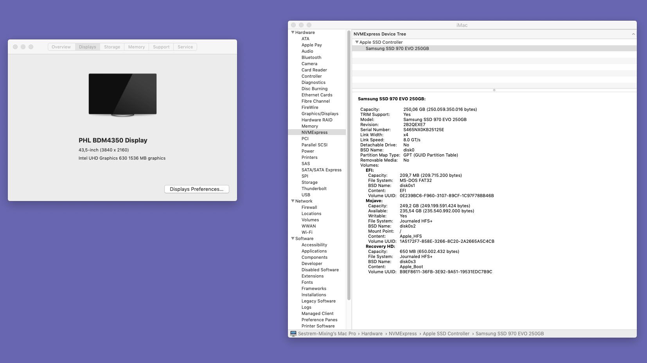
Task: Click the computer icon in the path bar
Action: tap(293, 334)
